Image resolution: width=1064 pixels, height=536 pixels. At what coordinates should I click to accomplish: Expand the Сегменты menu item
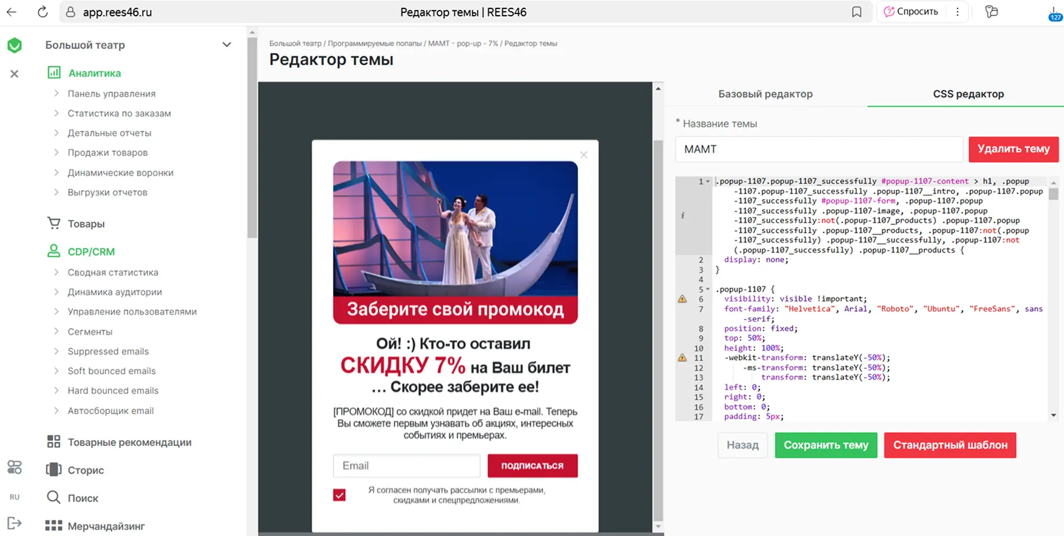[x=90, y=332]
